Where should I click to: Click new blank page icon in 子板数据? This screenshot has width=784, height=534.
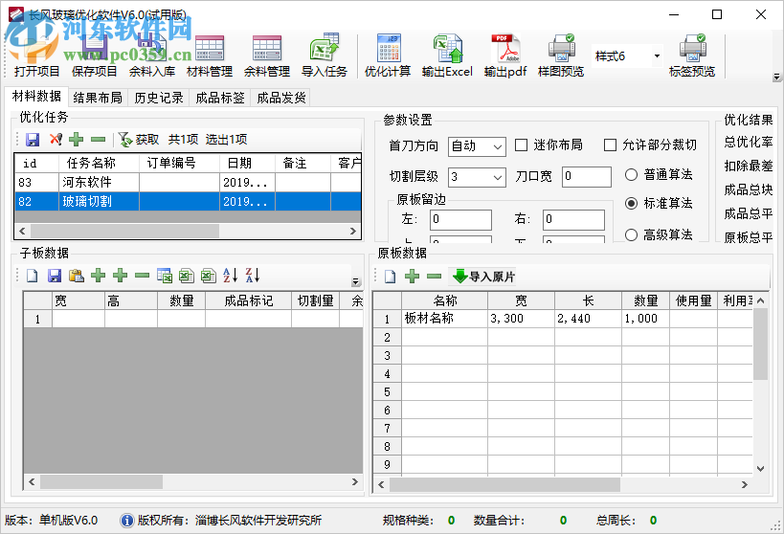coord(33,276)
